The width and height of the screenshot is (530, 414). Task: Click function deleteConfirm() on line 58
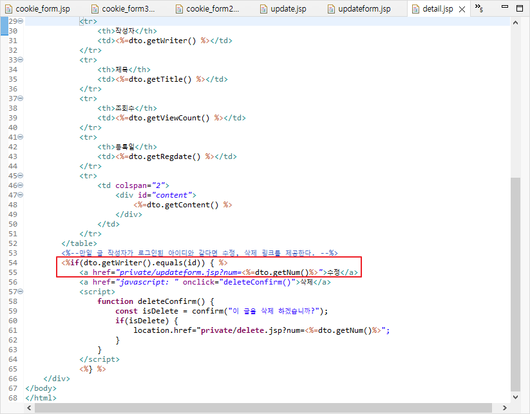tap(151, 301)
